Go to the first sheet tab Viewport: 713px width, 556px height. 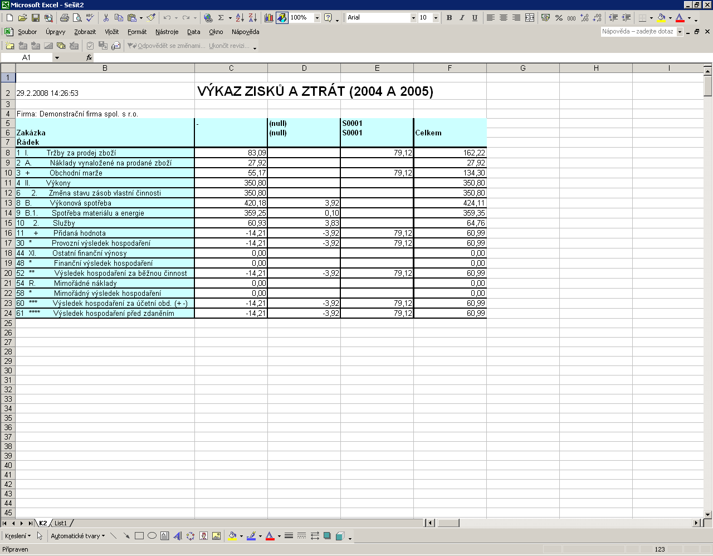5,523
